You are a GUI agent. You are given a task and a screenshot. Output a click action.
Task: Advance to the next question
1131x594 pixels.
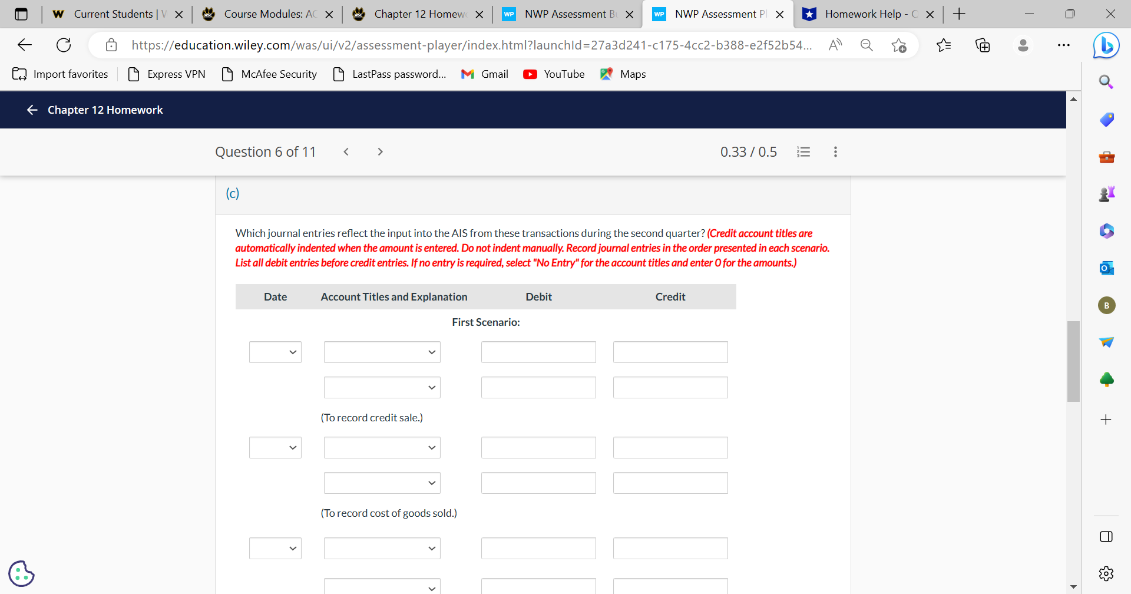381,152
